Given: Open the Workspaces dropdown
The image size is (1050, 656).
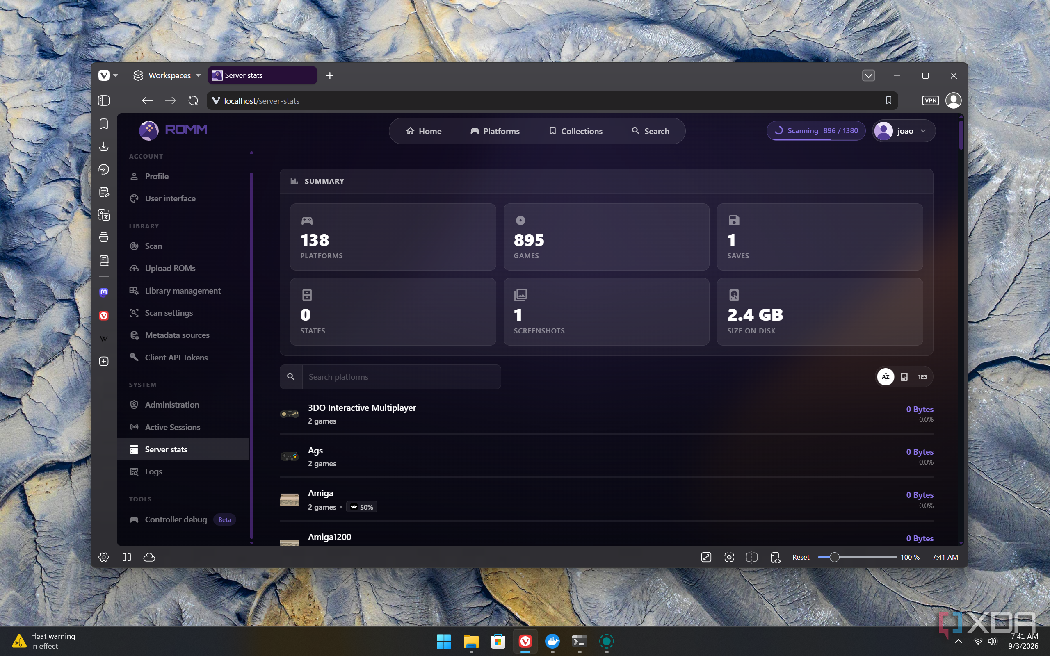Looking at the screenshot, I should pyautogui.click(x=167, y=75).
